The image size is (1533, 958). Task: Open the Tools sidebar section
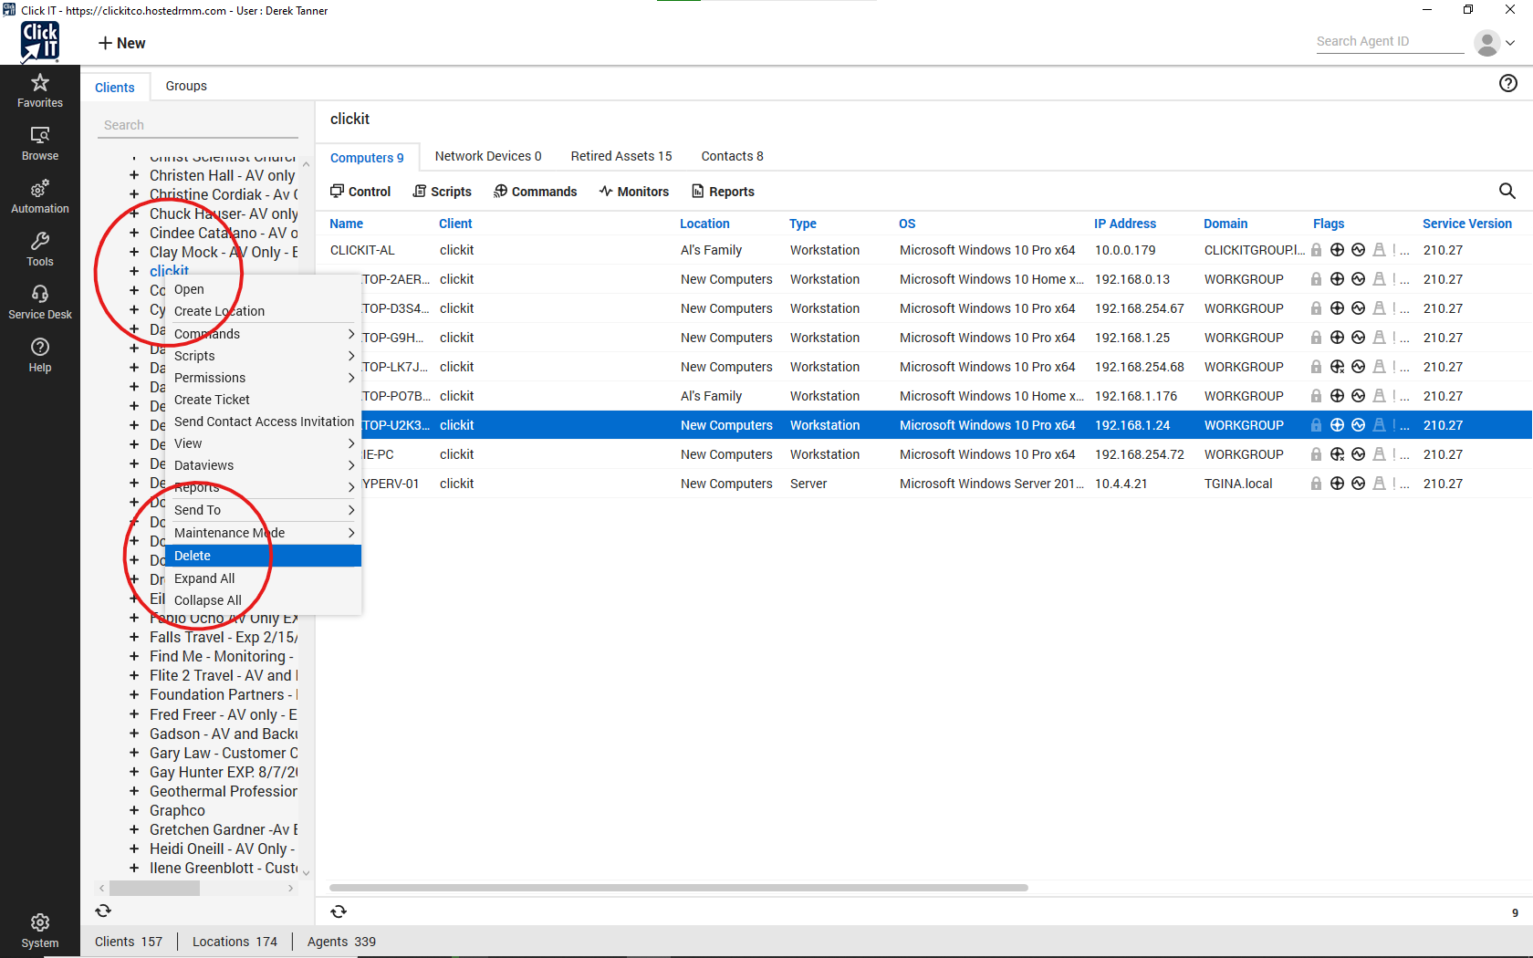40,250
